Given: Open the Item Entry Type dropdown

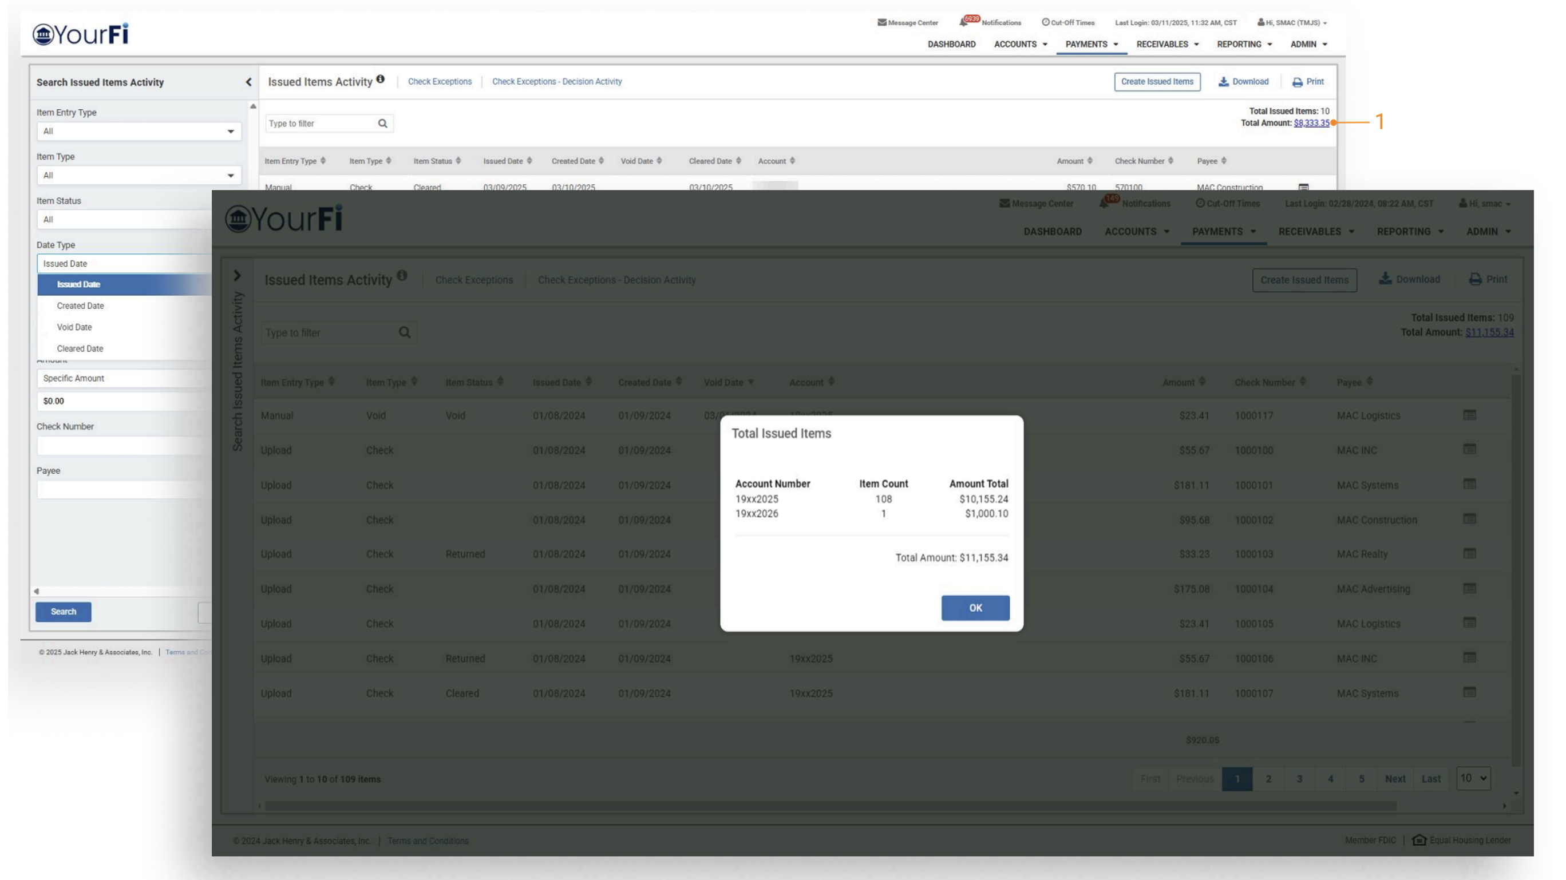Looking at the screenshot, I should point(139,131).
